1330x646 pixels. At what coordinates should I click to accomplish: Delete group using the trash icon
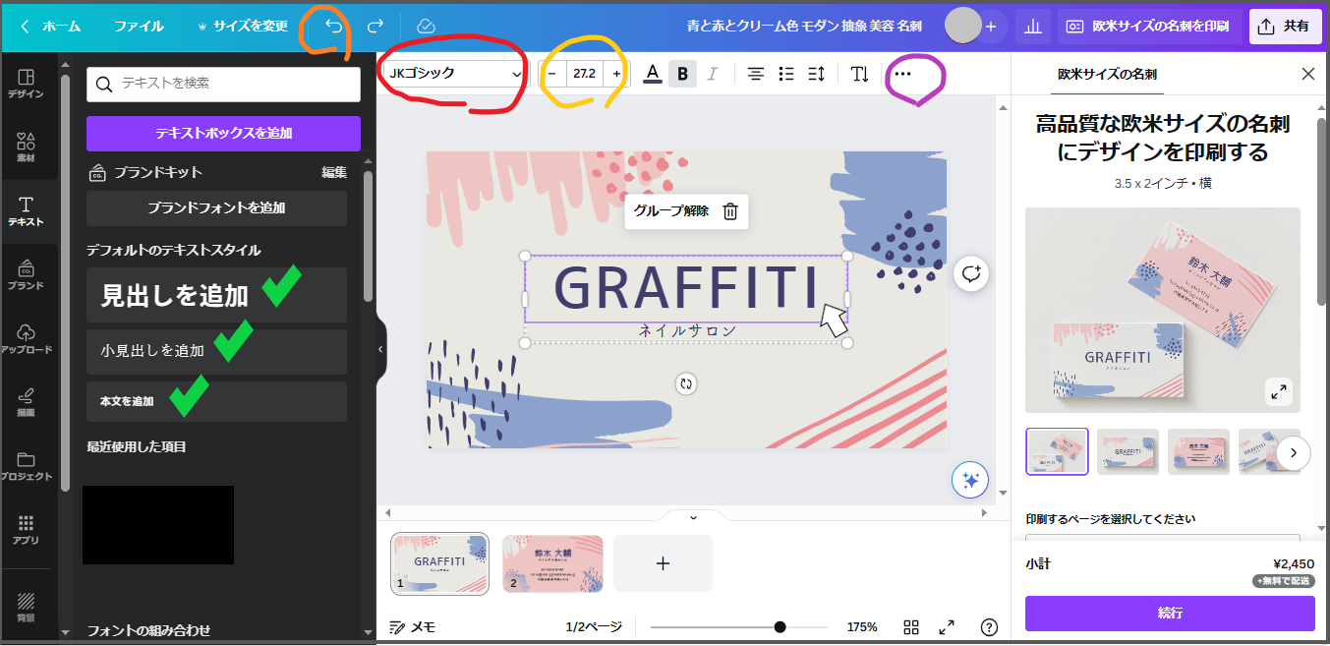coord(730,211)
